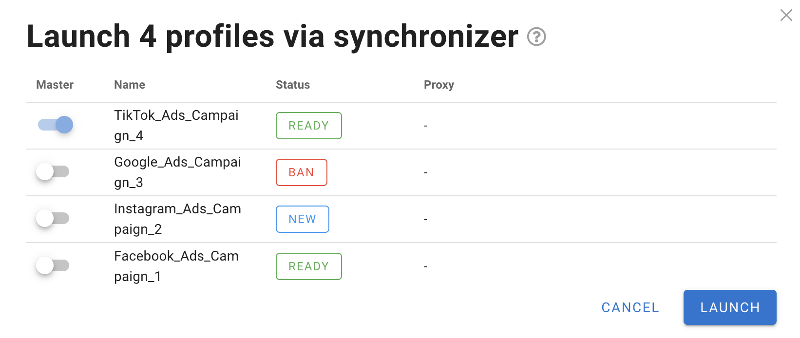Disable master toggle for TikTok_Ads_Campaign_4
800x338 pixels.
coord(56,125)
